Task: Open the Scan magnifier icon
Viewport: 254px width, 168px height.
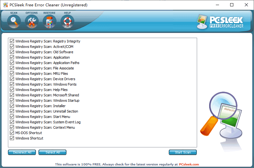Action: (14, 21)
